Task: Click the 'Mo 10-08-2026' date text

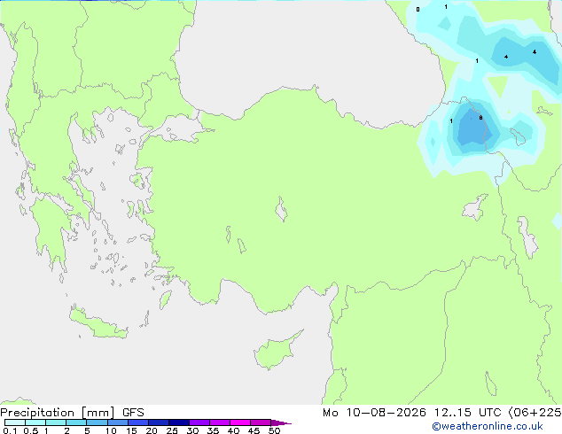Action: click(x=374, y=413)
